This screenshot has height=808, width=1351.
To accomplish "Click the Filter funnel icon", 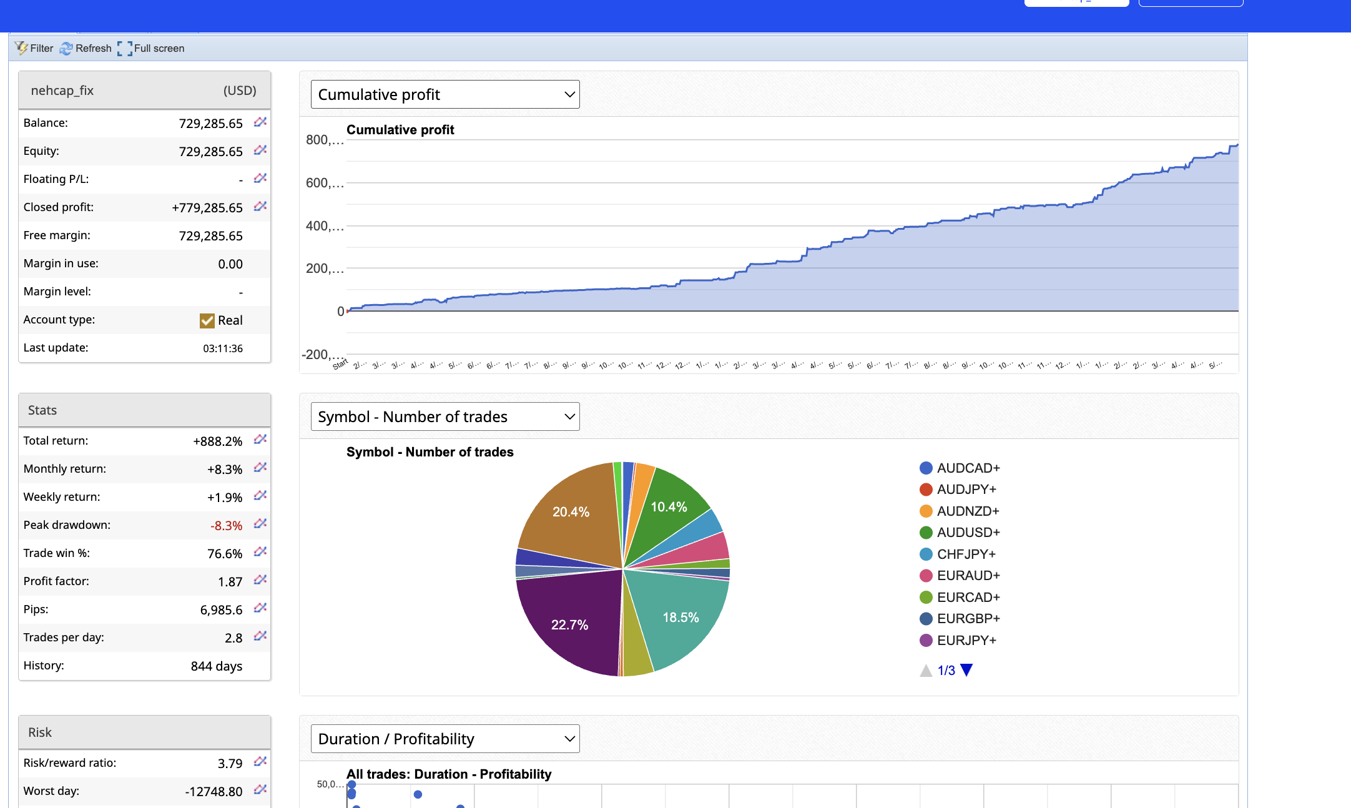I will click(x=22, y=48).
